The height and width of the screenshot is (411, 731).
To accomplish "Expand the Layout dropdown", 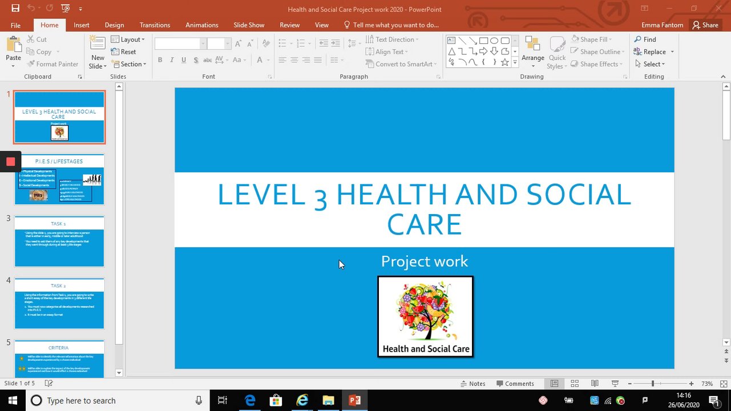I will coord(128,39).
